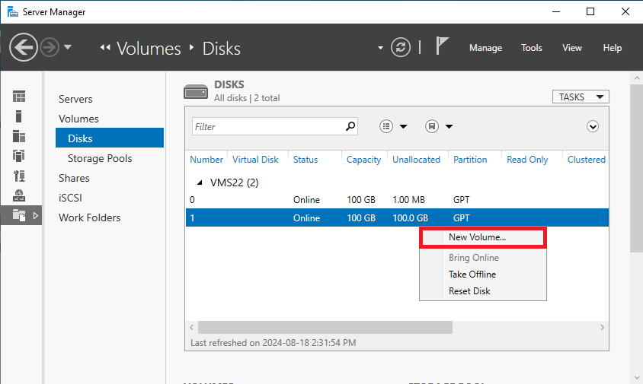Go back with the back arrow button

click(24, 47)
